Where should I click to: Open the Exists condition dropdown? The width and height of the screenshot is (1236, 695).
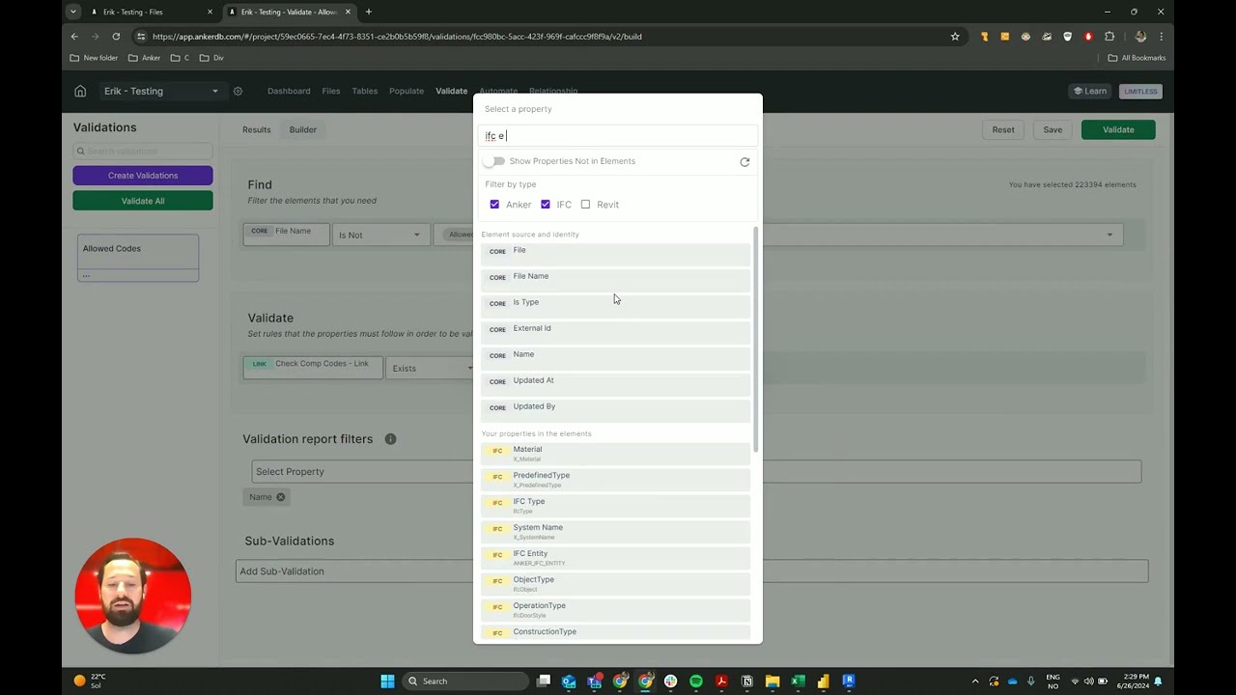430,368
